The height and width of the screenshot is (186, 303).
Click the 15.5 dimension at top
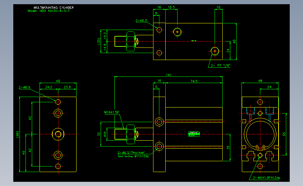point(171,7)
